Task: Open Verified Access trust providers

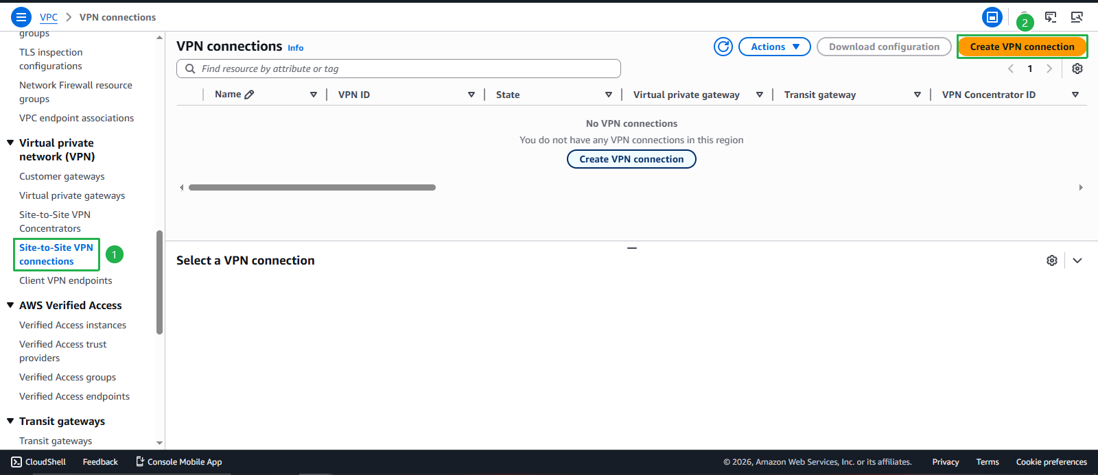Action: coord(62,351)
